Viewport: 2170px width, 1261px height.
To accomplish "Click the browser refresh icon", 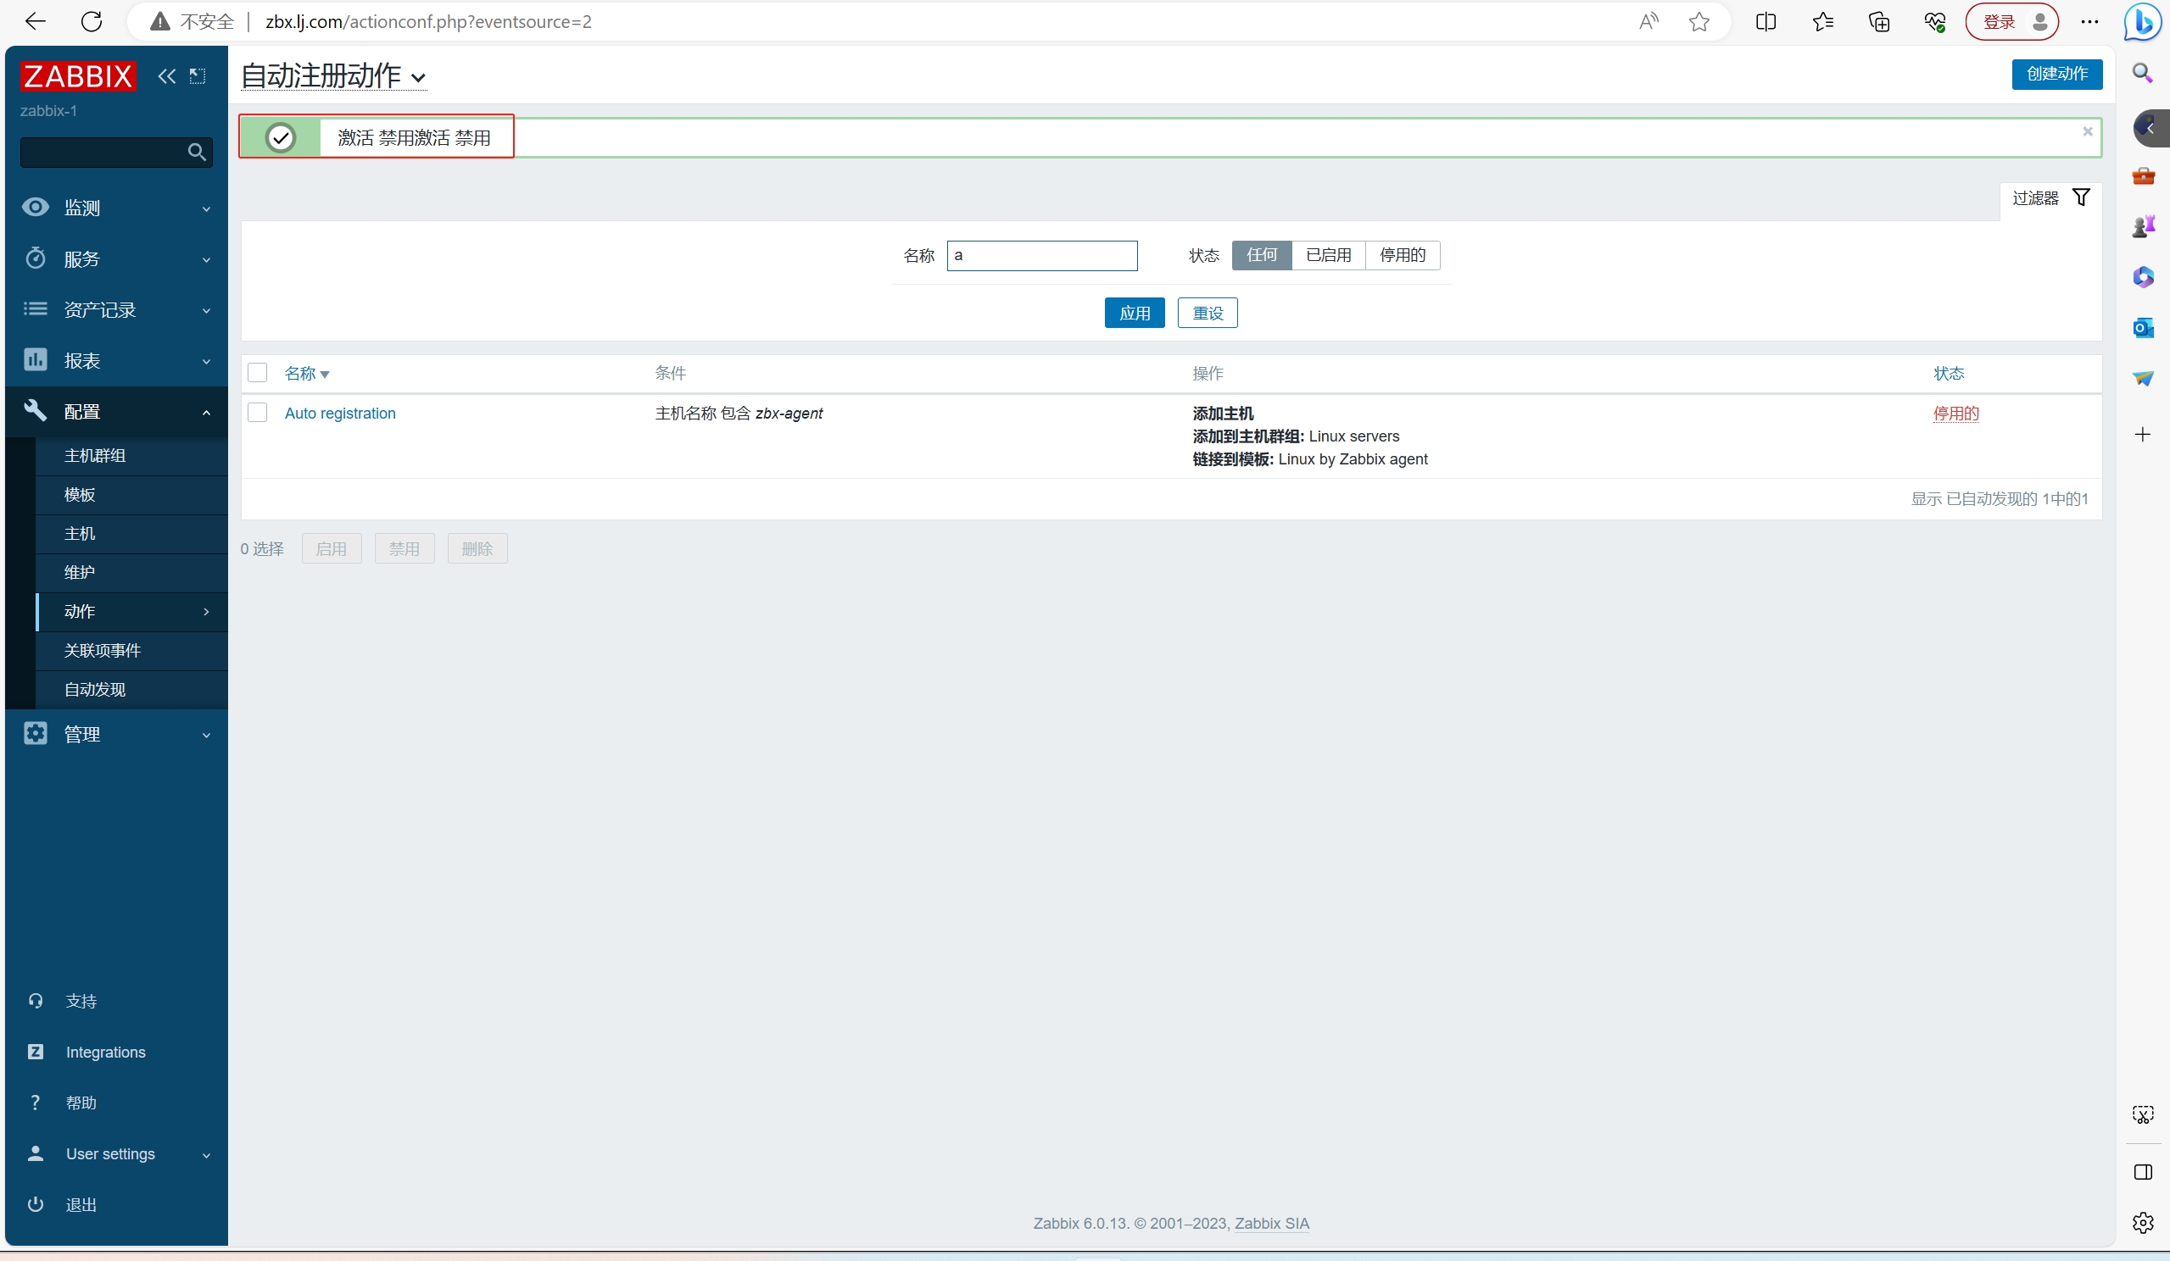I will [x=92, y=21].
